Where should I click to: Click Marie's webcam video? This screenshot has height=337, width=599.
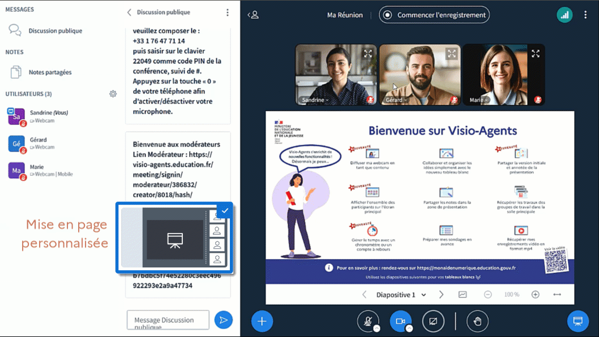[504, 75]
